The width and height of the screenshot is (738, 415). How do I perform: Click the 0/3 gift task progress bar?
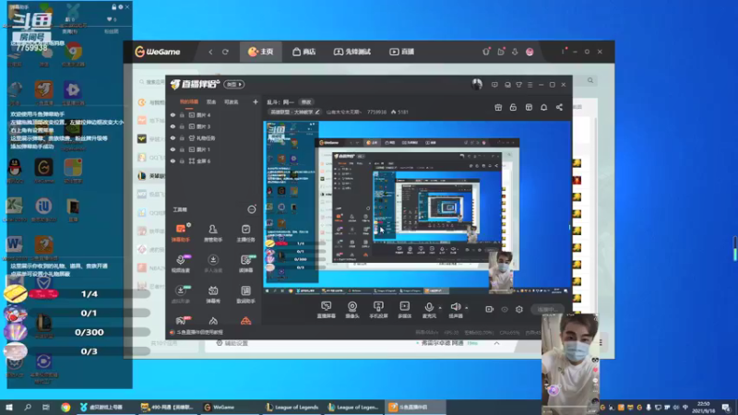click(89, 351)
